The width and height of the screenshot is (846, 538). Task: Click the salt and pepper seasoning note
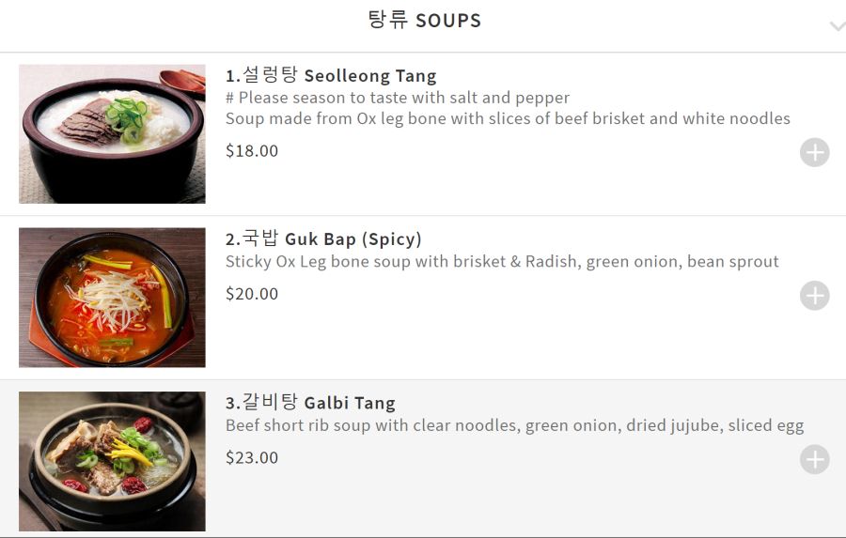[x=398, y=98]
